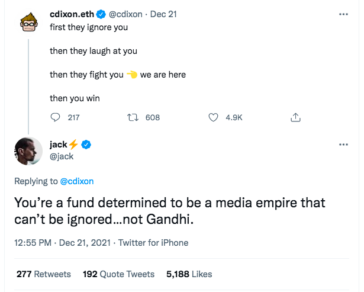
Task: Click the reply icon on cdixon's tweet
Action: point(56,118)
